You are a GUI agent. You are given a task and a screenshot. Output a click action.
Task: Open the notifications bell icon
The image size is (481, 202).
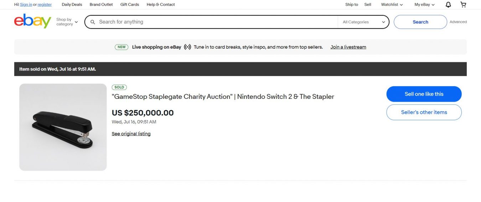pos(448,5)
